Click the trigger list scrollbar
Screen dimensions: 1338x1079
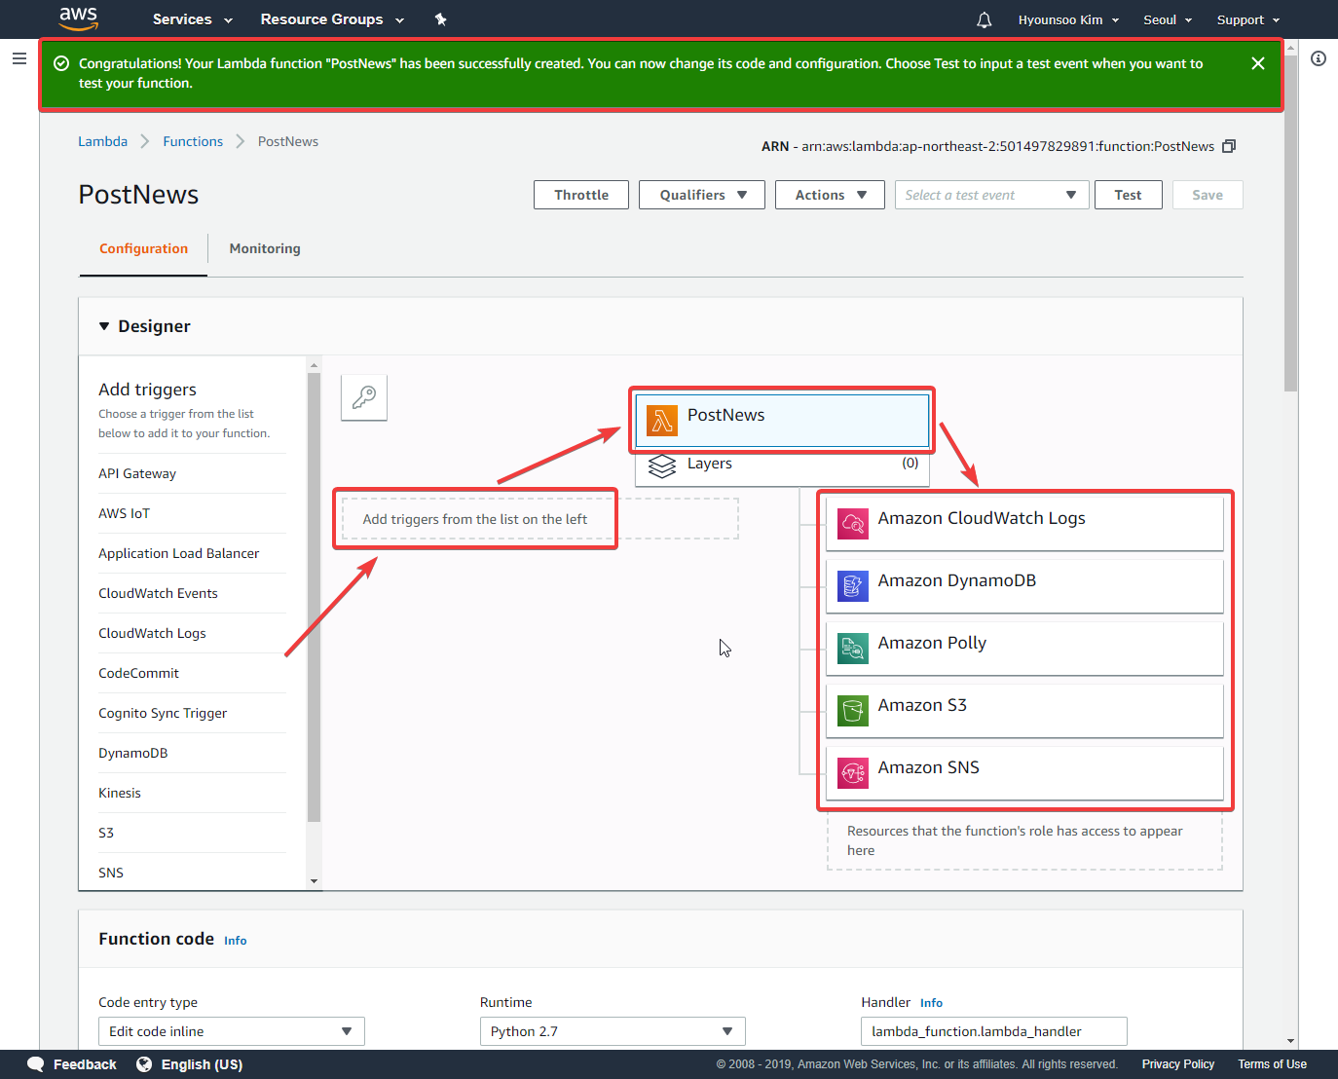pos(314,596)
